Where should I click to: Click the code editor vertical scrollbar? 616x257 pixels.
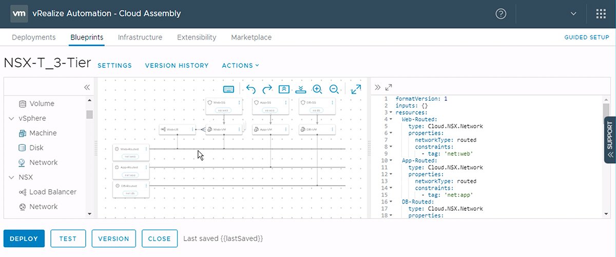coord(606,154)
